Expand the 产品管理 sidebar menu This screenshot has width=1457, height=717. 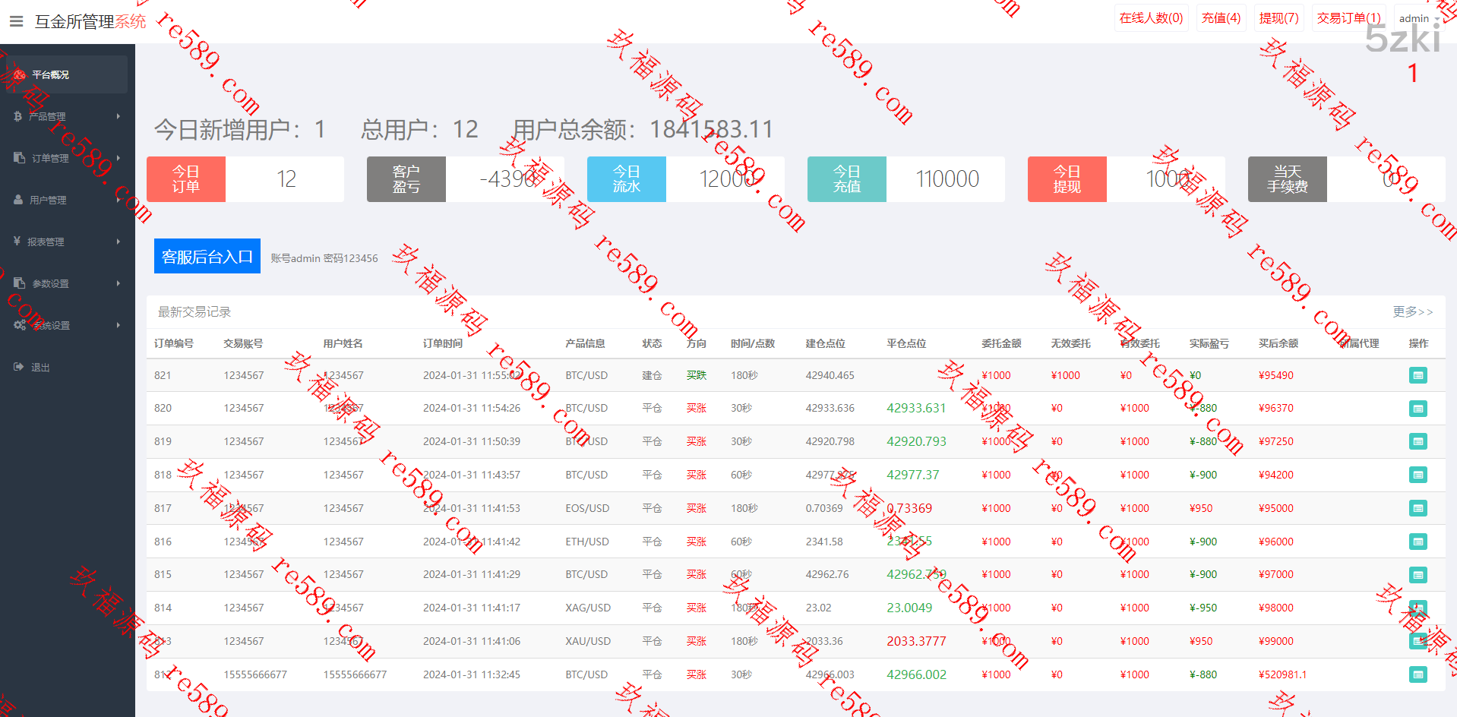[67, 116]
